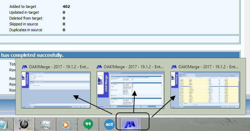
Task: Click the 402 added count value
Action: [66, 7]
